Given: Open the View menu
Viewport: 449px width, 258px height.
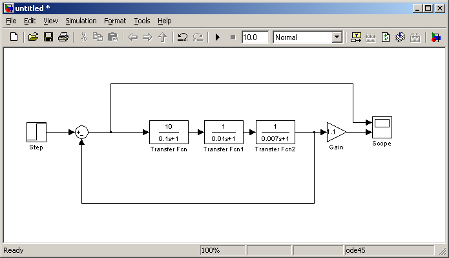Looking at the screenshot, I should [x=50, y=21].
